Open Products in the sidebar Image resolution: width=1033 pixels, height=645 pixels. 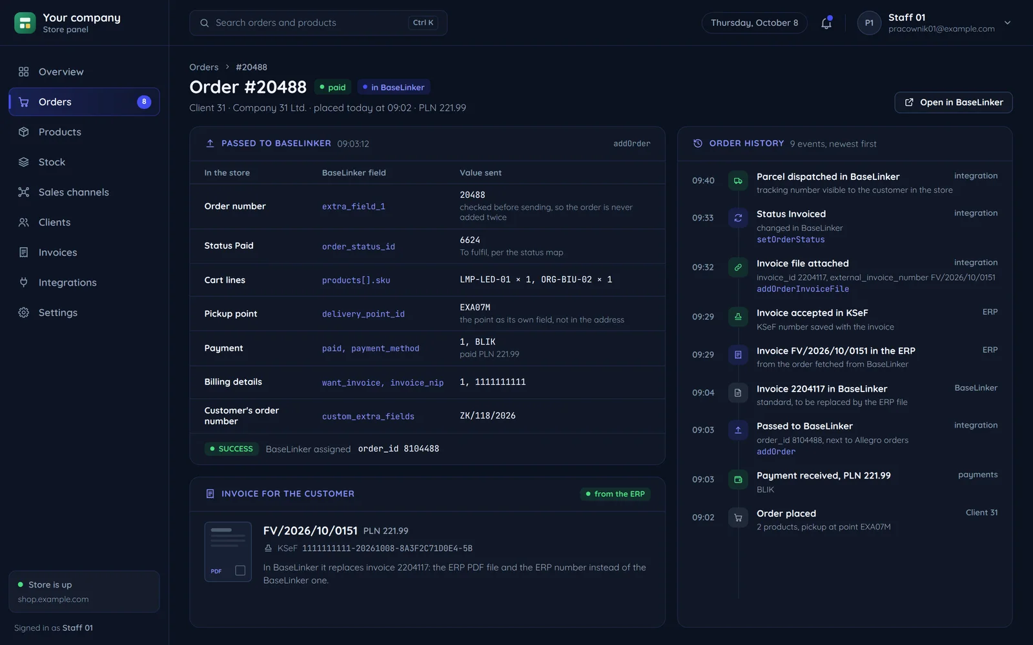click(84, 132)
